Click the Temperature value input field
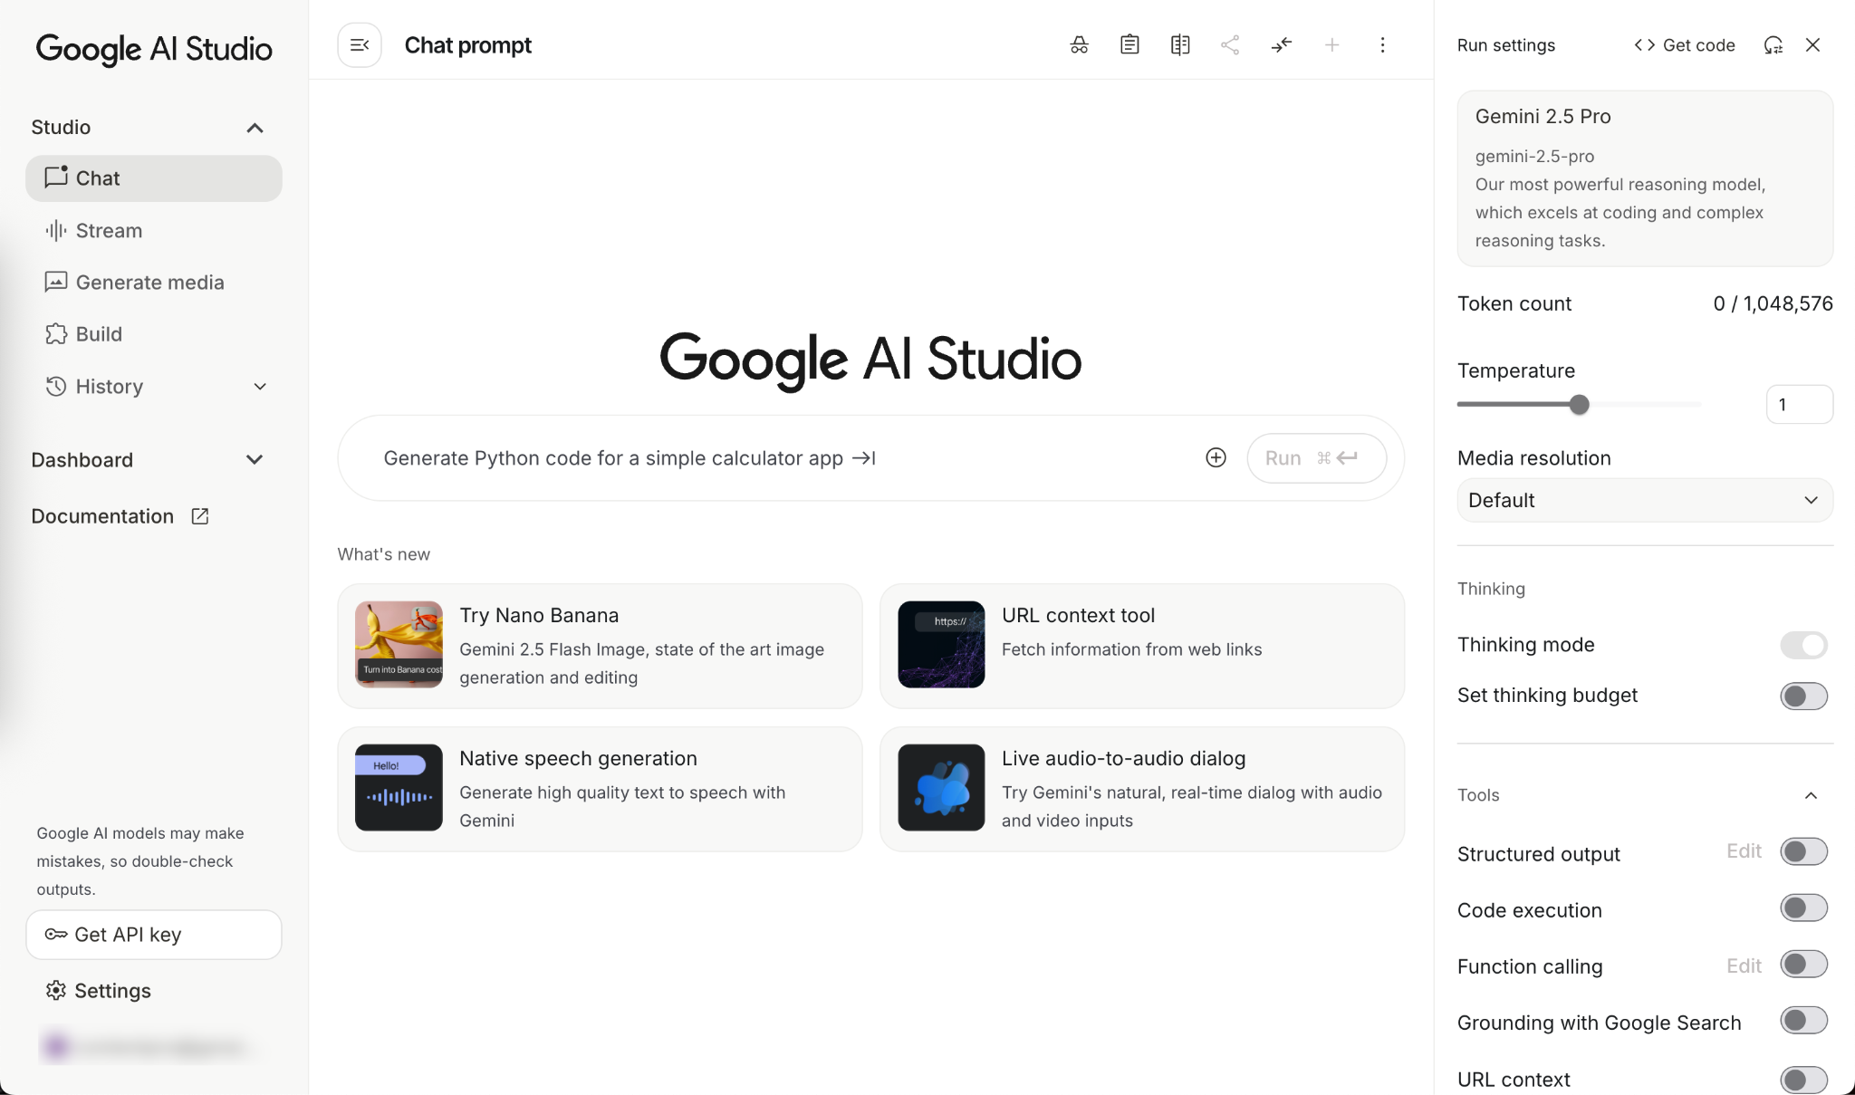The image size is (1855, 1095). click(1799, 404)
